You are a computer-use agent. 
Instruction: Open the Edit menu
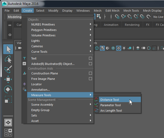(16, 11)
